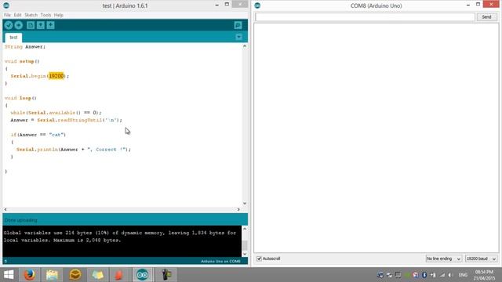Click the taskbar clock and date
This screenshot has height=282, width=502.
(x=485, y=275)
